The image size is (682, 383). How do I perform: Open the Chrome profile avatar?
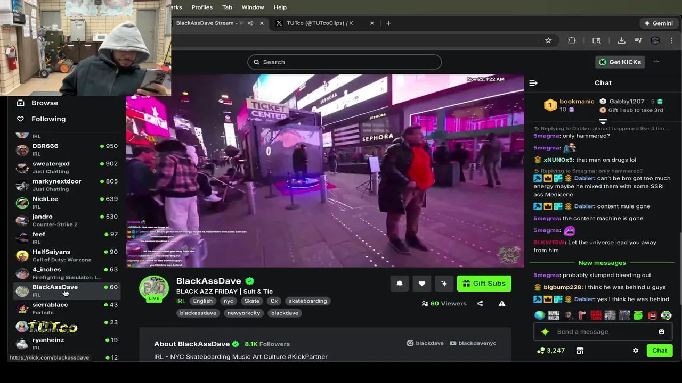click(x=655, y=40)
